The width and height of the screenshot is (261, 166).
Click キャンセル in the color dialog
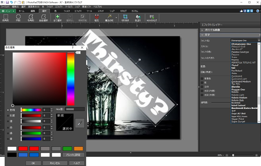pos(55,163)
